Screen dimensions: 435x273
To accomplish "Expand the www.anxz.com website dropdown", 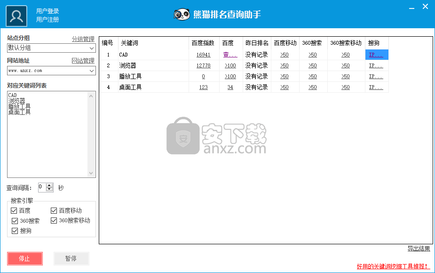I will (92, 71).
